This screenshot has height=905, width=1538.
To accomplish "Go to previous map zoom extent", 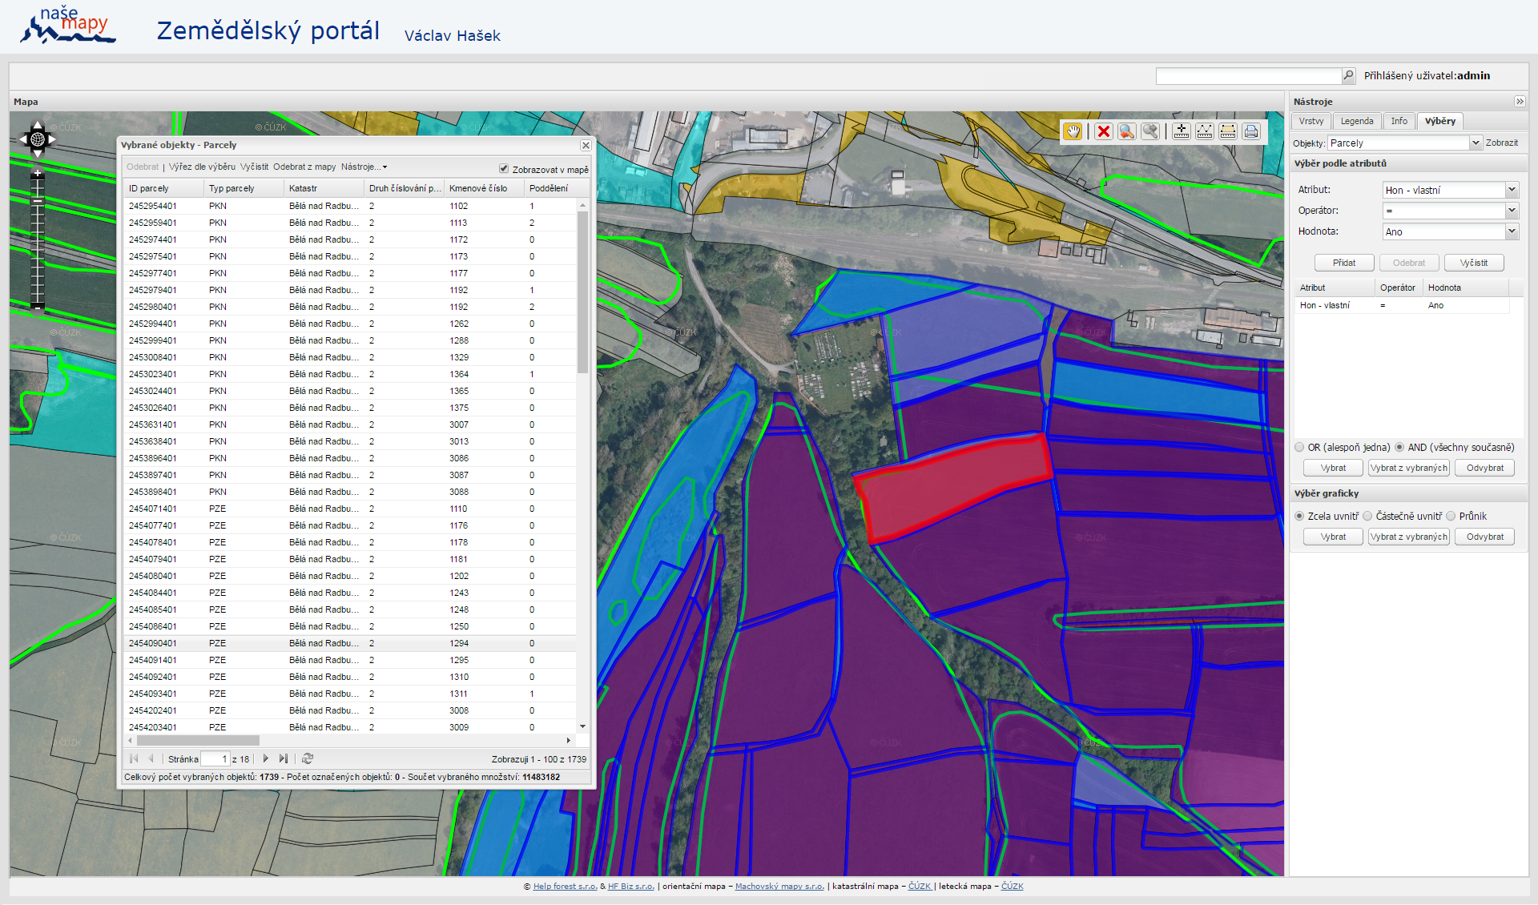I will click(x=1127, y=131).
